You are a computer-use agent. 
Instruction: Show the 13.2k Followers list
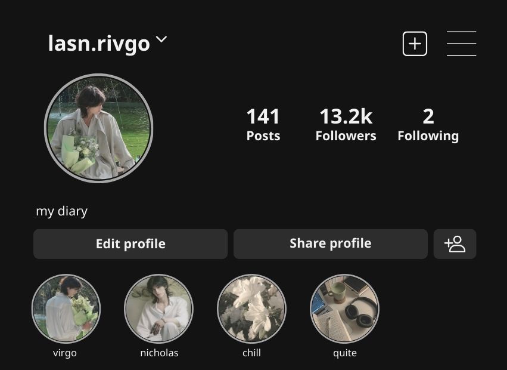point(346,125)
